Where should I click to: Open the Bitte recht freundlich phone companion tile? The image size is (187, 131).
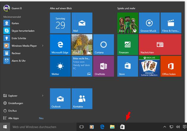click(82, 66)
